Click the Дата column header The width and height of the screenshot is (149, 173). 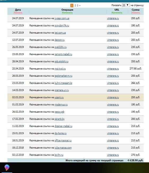click(x=18, y=10)
